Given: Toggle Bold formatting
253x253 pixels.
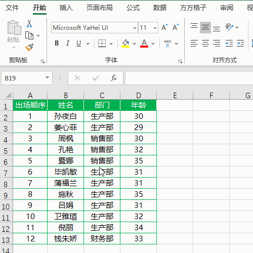Looking at the screenshot, I should [x=57, y=44].
